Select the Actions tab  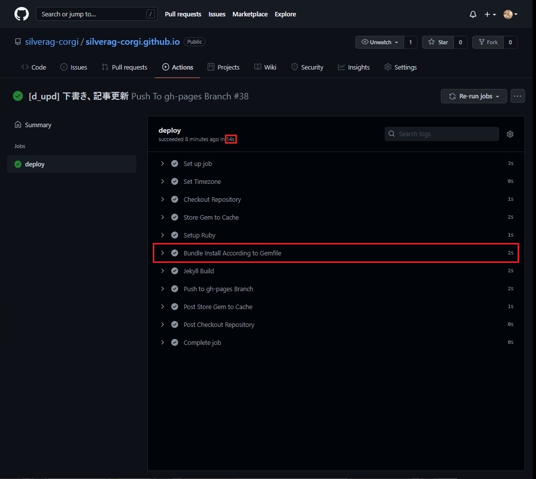point(177,67)
